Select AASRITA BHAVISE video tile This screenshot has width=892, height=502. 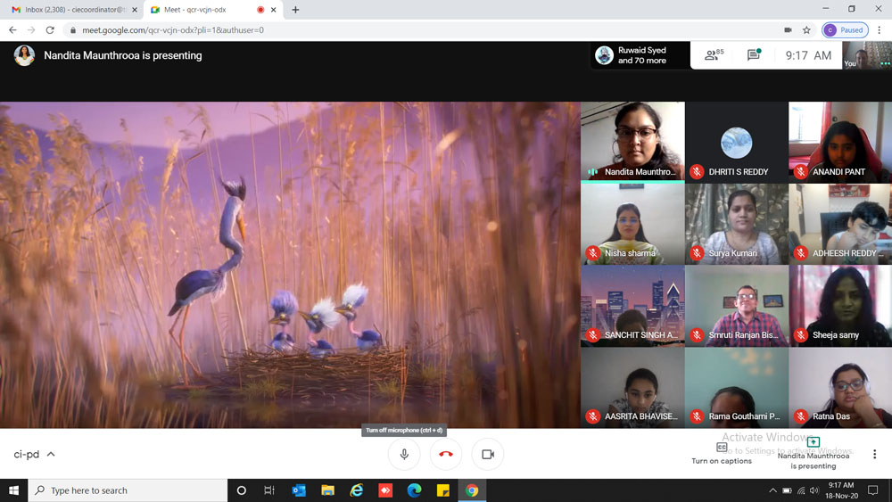pyautogui.click(x=632, y=387)
